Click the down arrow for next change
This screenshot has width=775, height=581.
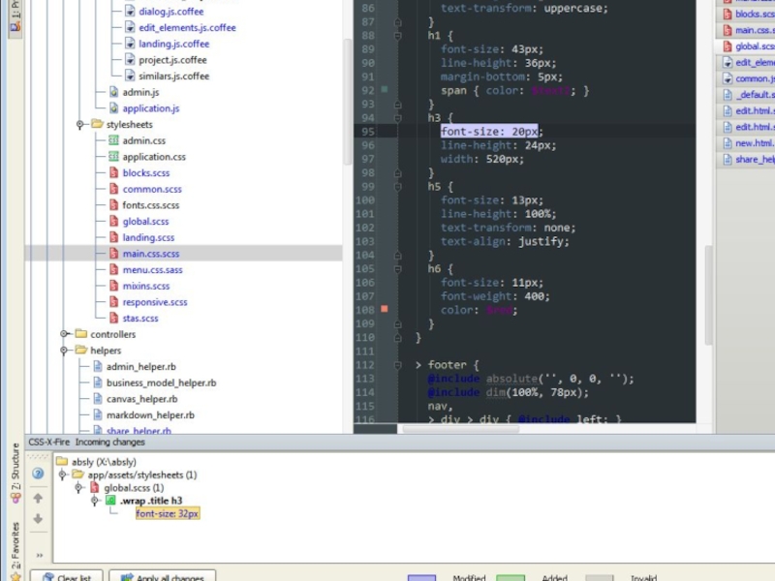(x=38, y=519)
